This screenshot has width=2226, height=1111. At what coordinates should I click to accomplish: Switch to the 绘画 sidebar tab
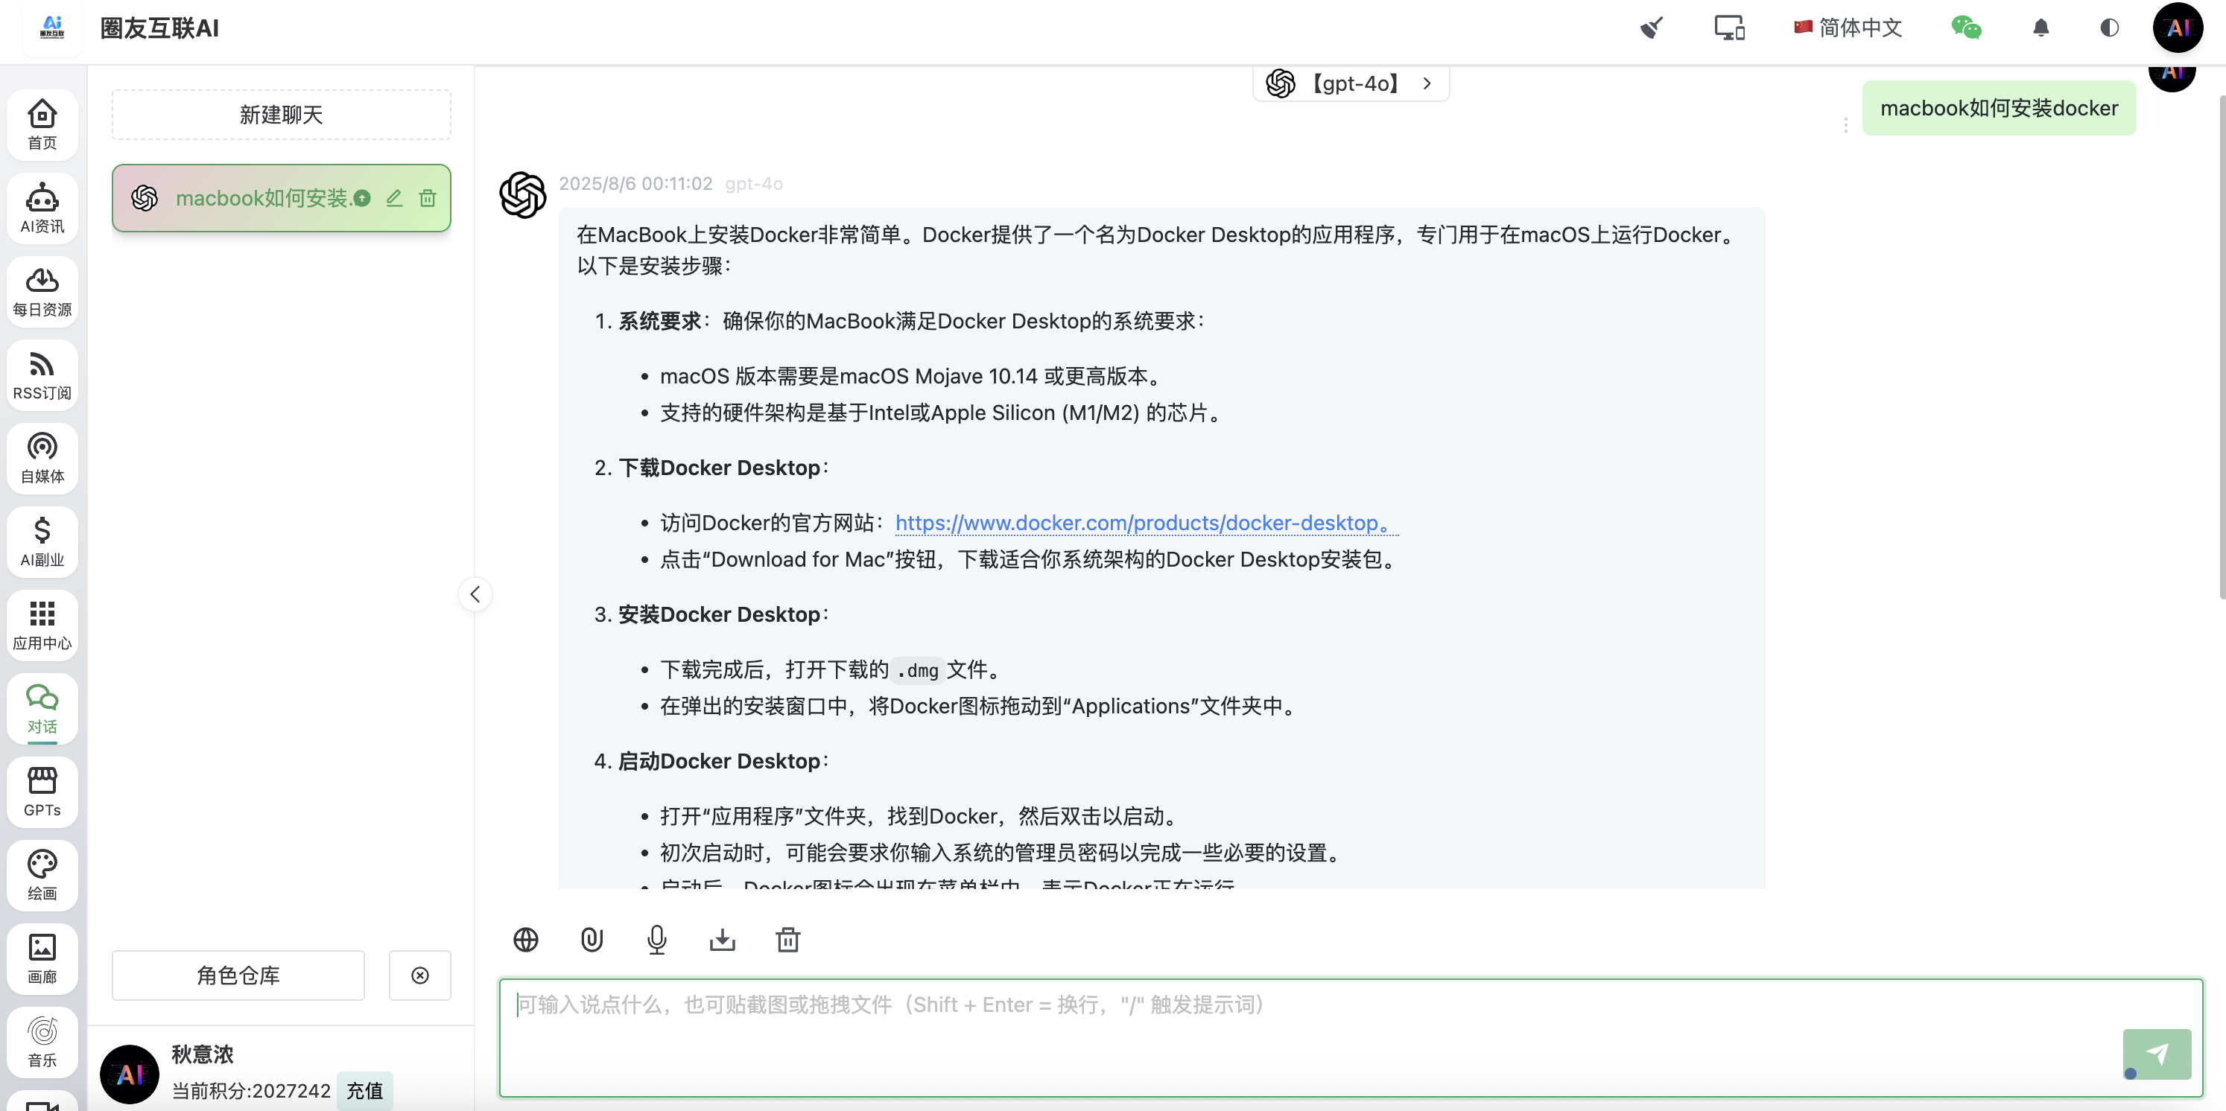tap(42, 874)
